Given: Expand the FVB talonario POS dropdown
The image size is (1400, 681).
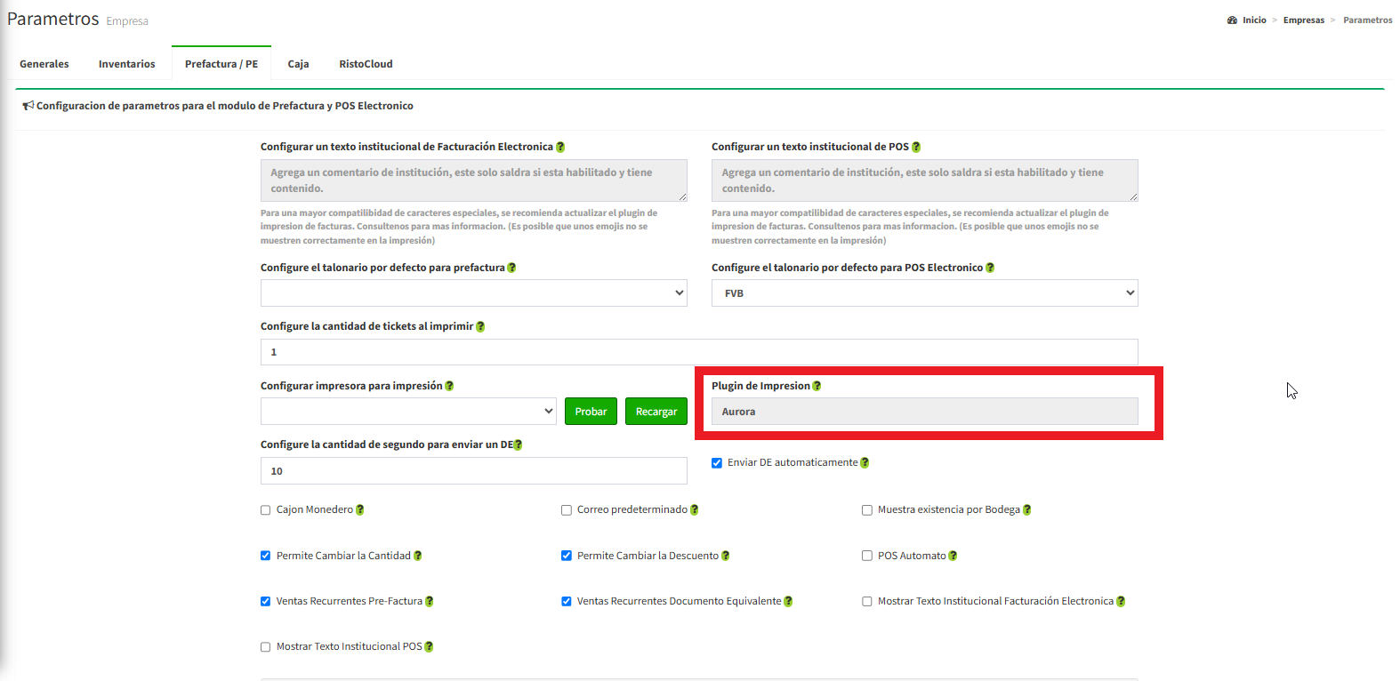Looking at the screenshot, I should coord(924,293).
